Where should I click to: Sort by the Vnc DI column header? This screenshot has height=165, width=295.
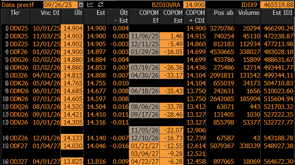[x=50, y=13]
